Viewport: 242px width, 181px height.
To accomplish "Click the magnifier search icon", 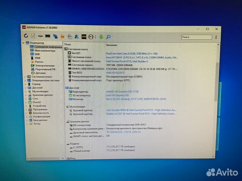I will click(x=108, y=37).
